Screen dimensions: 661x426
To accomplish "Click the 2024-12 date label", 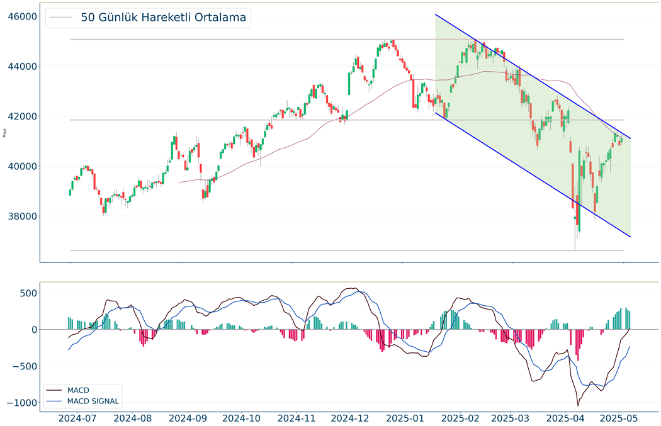I will [x=350, y=418].
